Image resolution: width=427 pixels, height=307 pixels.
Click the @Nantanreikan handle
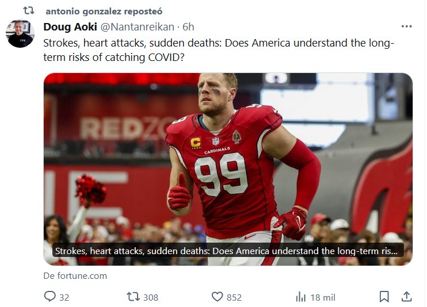coord(137,27)
